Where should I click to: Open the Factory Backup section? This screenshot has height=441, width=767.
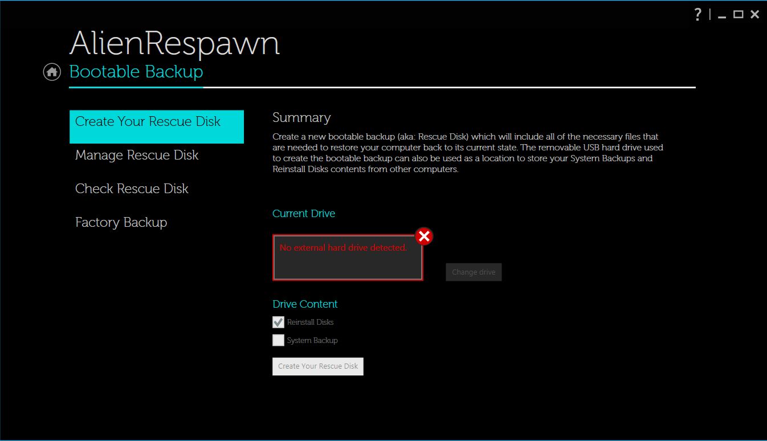pos(121,222)
